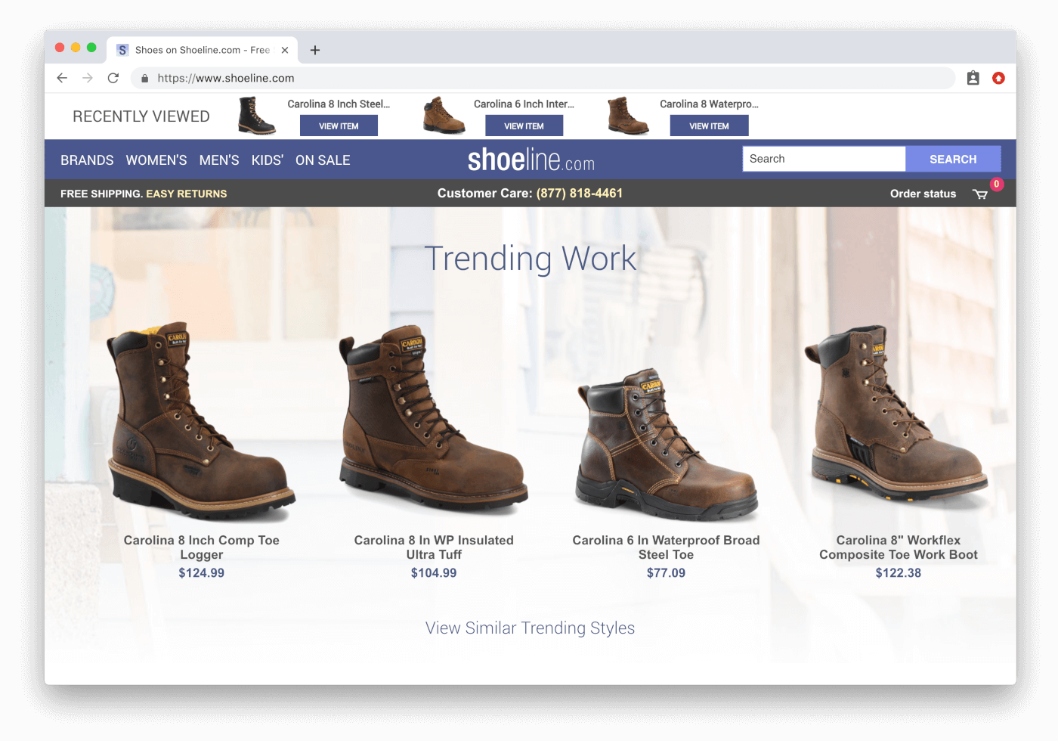Open the shopping cart icon
The width and height of the screenshot is (1058, 741).
980,194
